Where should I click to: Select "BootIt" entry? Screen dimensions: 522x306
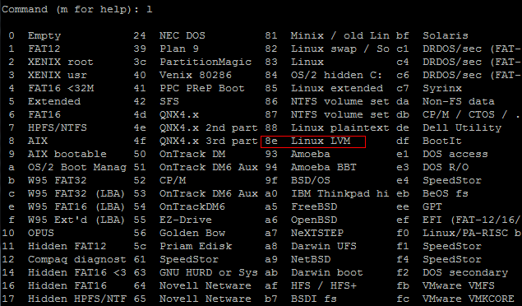[x=442, y=141]
